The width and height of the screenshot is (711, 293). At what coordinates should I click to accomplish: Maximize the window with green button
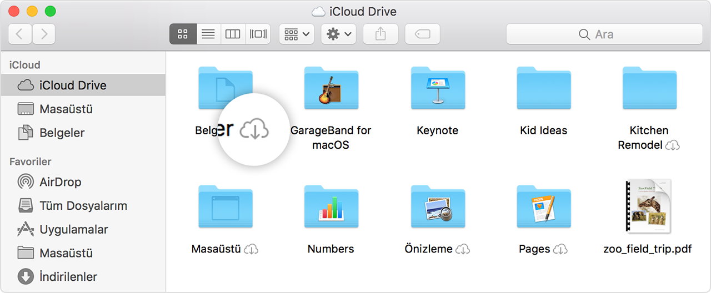click(x=50, y=11)
